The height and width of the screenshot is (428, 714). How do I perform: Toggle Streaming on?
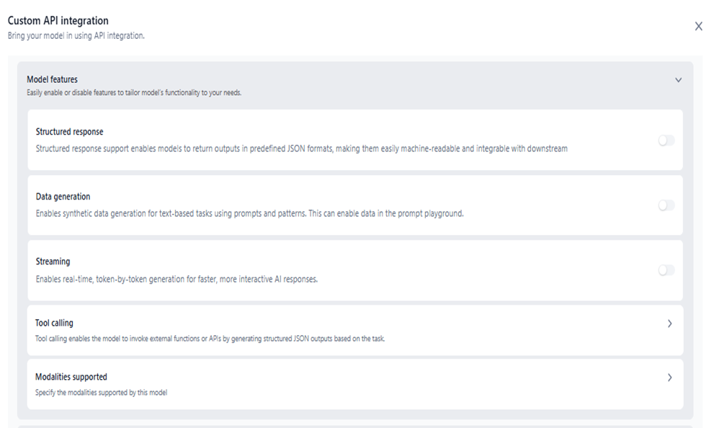pyautogui.click(x=666, y=270)
